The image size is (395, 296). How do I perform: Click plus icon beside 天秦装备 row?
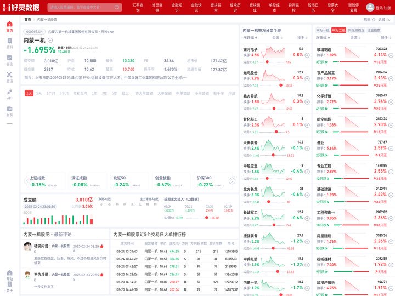(x=307, y=148)
